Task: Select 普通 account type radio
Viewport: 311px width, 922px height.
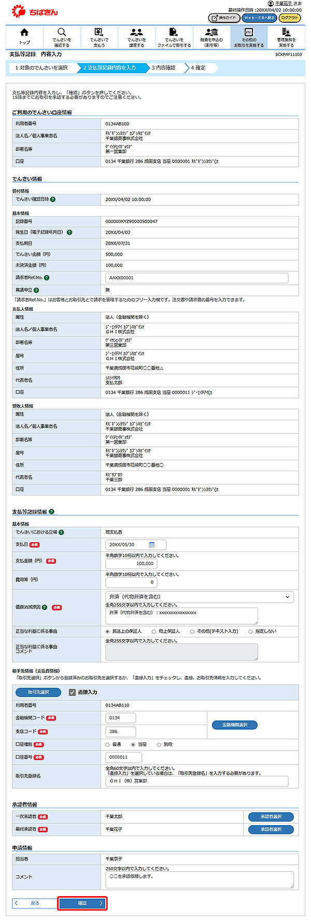Action: 108,744
